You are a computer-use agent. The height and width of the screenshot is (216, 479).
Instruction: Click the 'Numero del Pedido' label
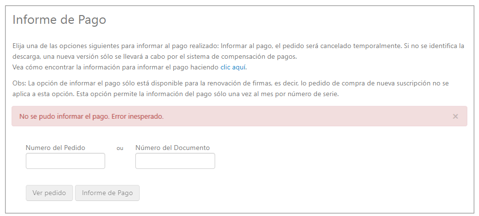[55, 148]
